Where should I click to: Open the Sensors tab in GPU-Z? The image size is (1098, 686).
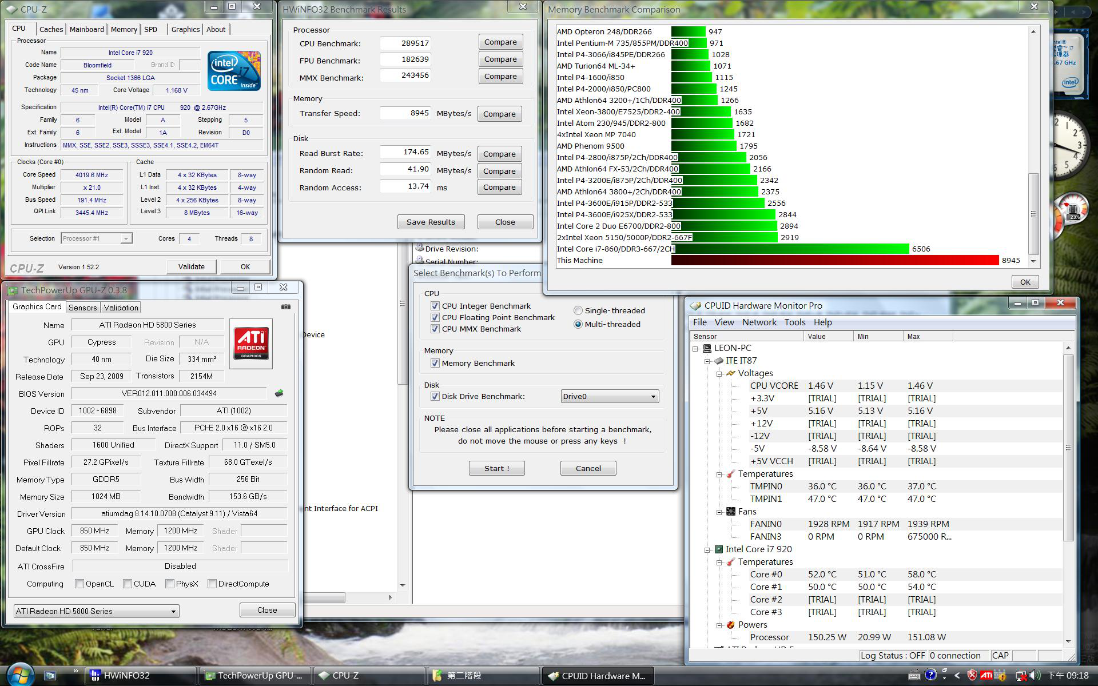click(x=83, y=308)
